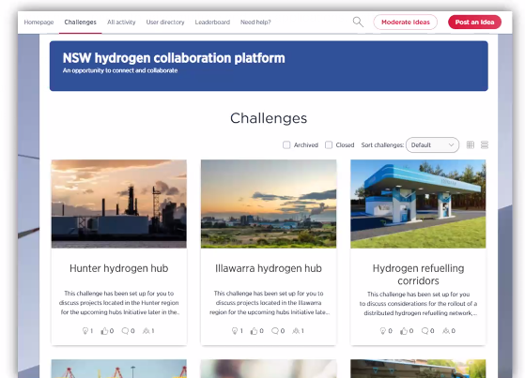Select the Challenges tab
Image resolution: width=525 pixels, height=378 pixels.
point(81,23)
